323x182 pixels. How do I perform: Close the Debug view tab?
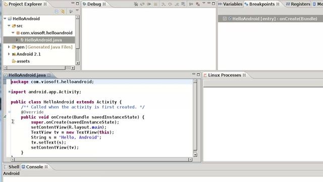(x=104, y=4)
